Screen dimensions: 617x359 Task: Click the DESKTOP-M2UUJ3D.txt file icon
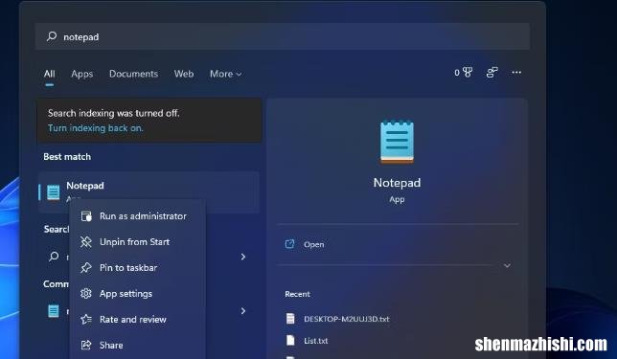(x=290, y=319)
